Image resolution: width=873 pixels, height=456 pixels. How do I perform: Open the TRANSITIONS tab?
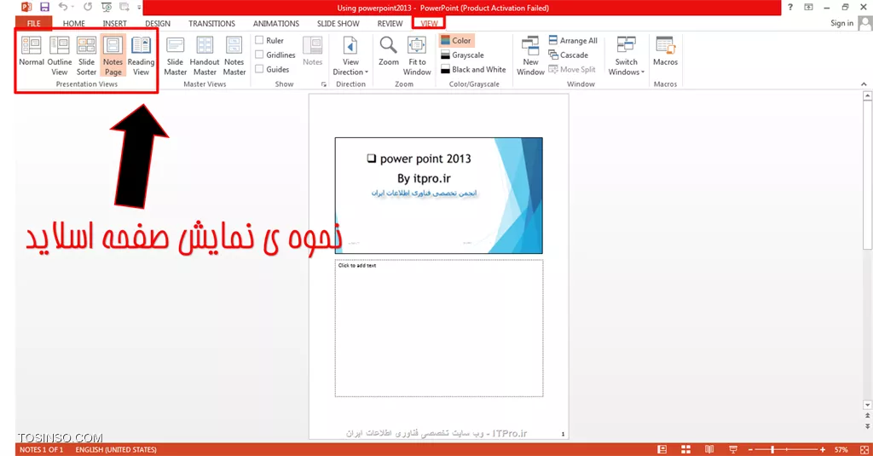coord(211,23)
